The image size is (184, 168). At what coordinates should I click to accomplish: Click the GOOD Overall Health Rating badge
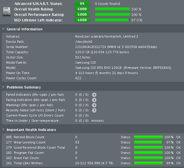(x=82, y=9)
